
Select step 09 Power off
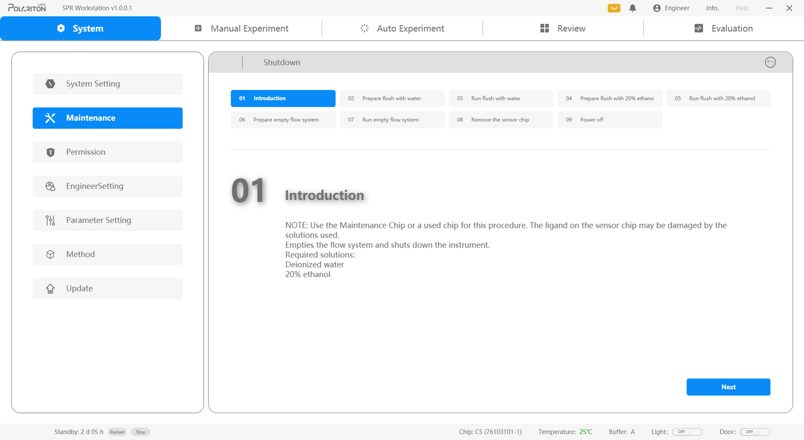click(609, 120)
